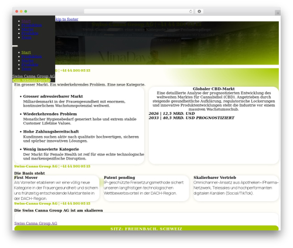Viewport: 293px width, 248px height.
Task: Select 'Produkte' in the lower menu list
Action: [x=30, y=64]
